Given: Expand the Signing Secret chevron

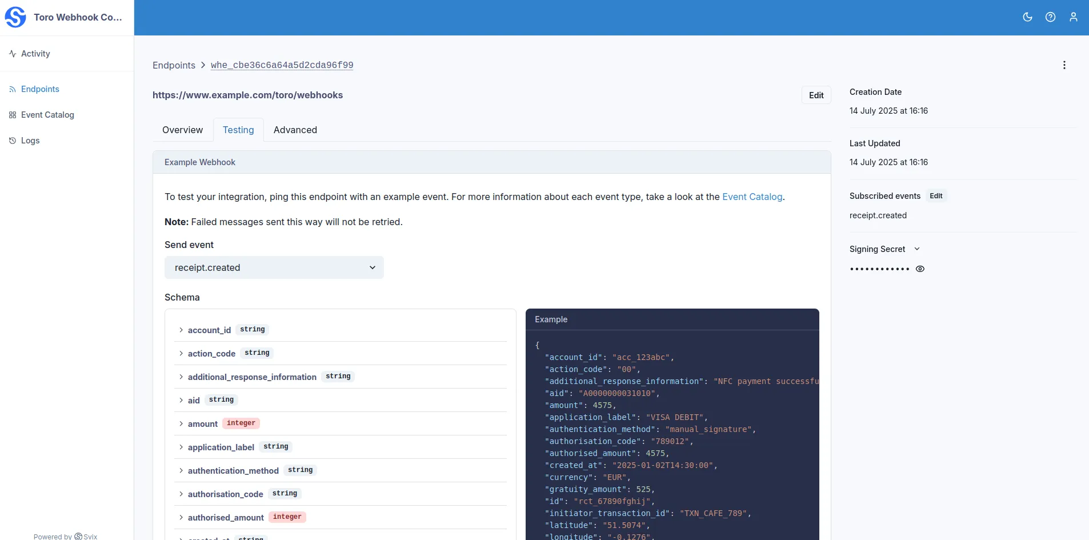Looking at the screenshot, I should coord(917,249).
